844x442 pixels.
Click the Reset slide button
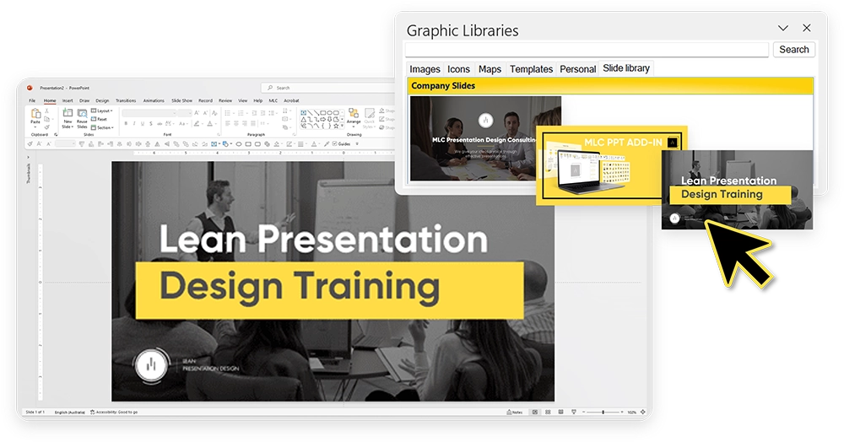point(99,120)
